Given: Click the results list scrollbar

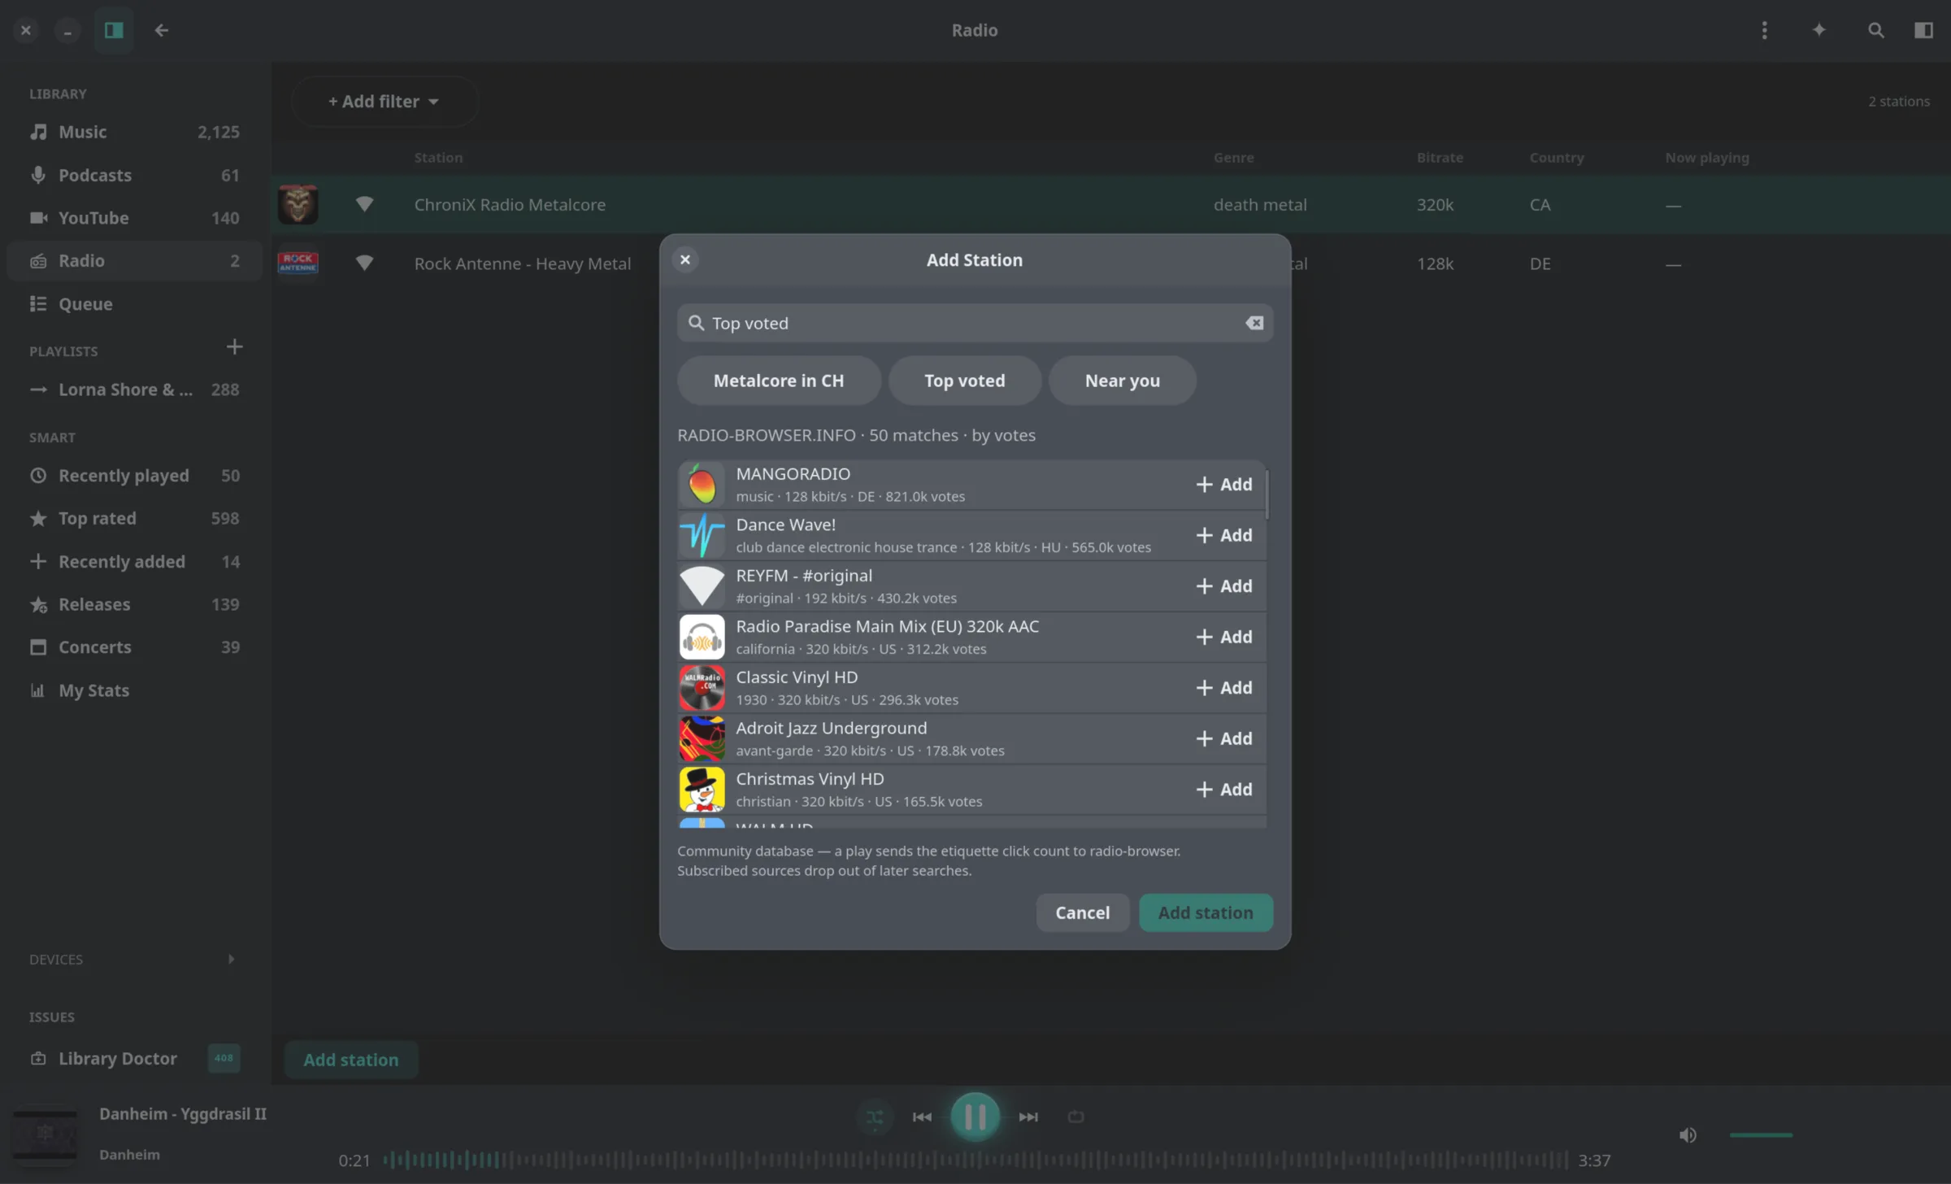Looking at the screenshot, I should [x=1267, y=494].
